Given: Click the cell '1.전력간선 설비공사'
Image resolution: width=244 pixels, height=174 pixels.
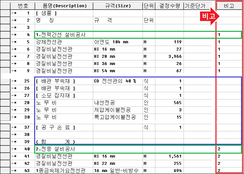Looking at the screenshot, I should click(64, 35).
